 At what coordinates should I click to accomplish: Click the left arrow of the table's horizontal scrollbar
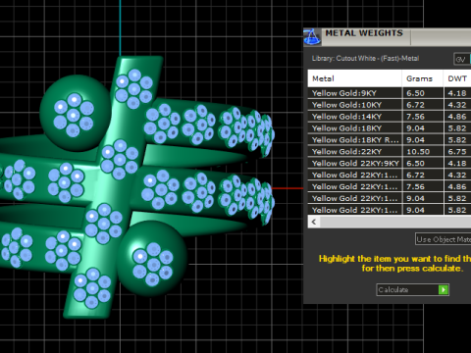[314, 222]
